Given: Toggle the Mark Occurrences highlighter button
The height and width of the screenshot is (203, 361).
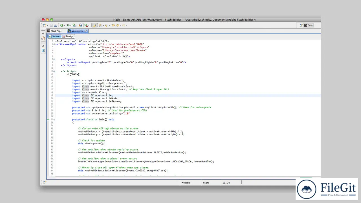Looking at the screenshot, I should pos(94,25).
